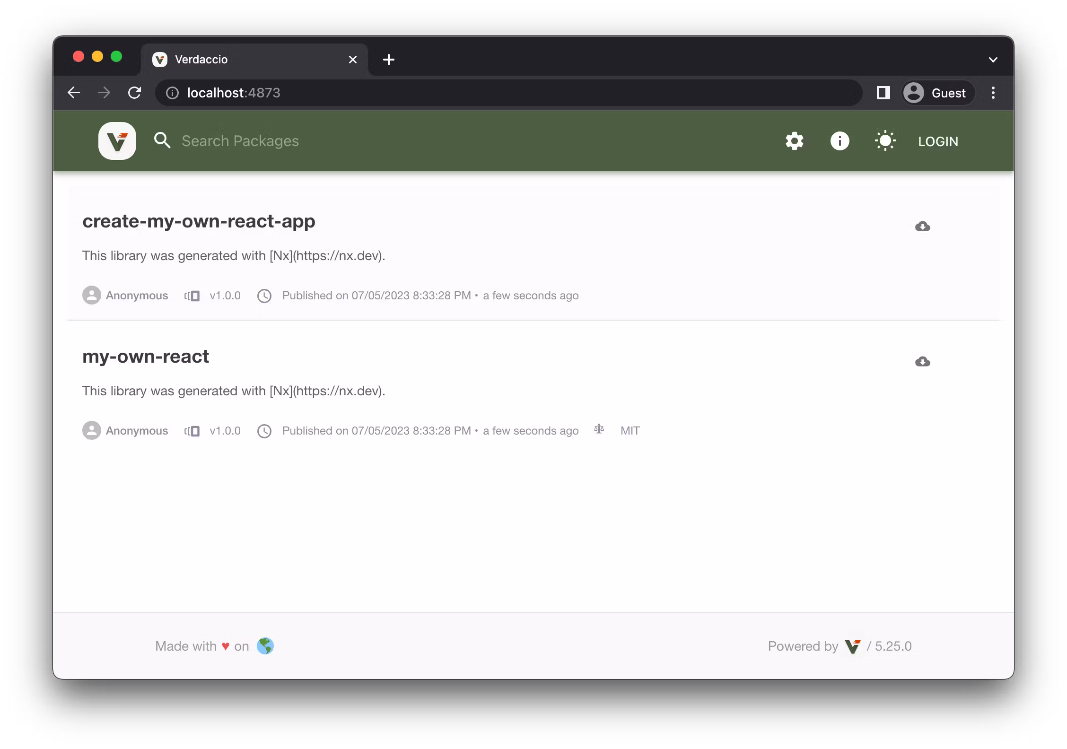Open the browser three-dot menu
Image resolution: width=1067 pixels, height=749 pixels.
(993, 93)
